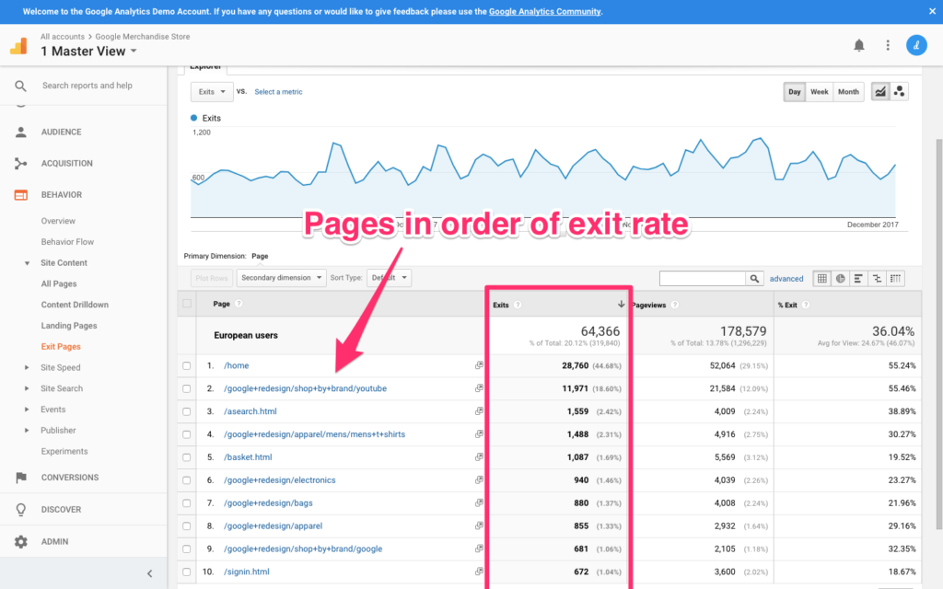This screenshot has width=943, height=589.
Task: Click the search magnifier button beside table filter
Action: click(x=755, y=278)
